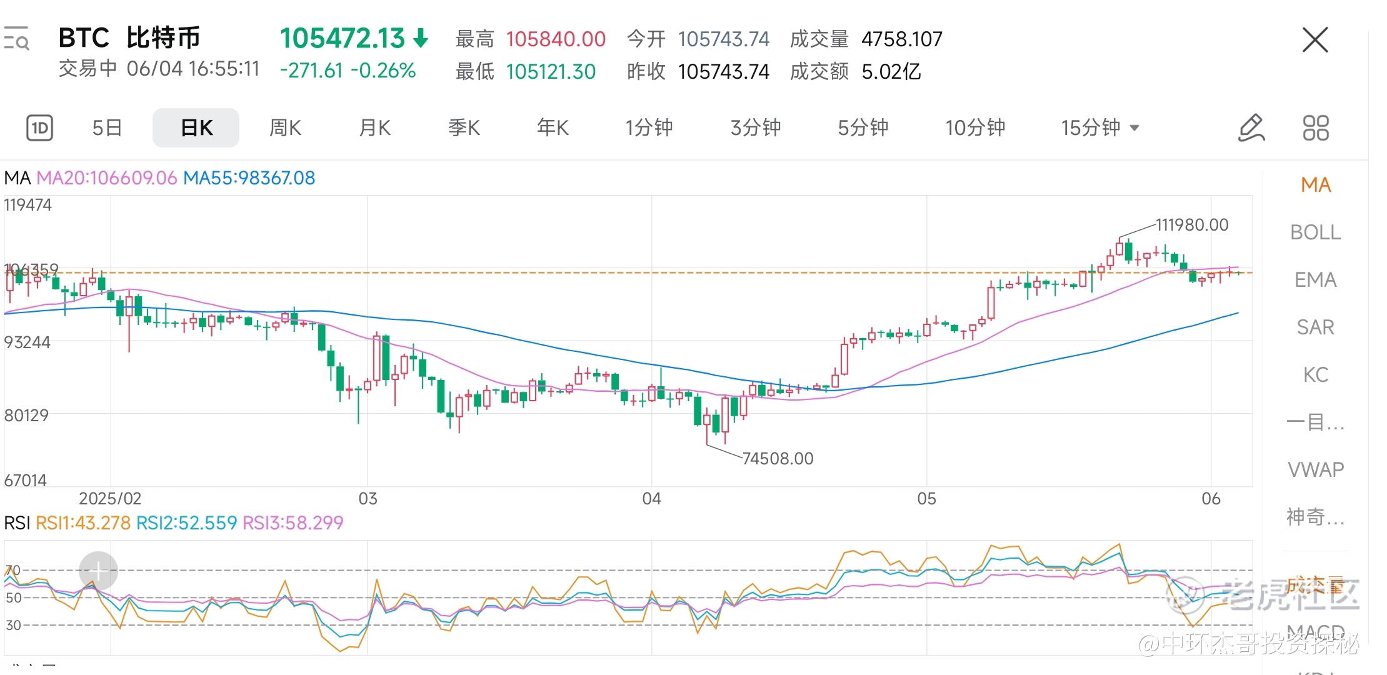Select the 5日 five-day view

coord(107,128)
